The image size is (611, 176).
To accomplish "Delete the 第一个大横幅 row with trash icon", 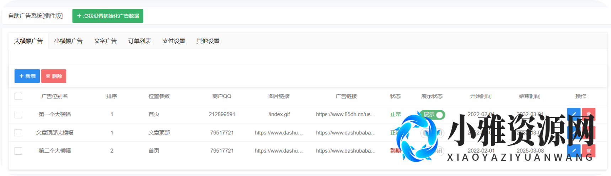I will [589, 114].
